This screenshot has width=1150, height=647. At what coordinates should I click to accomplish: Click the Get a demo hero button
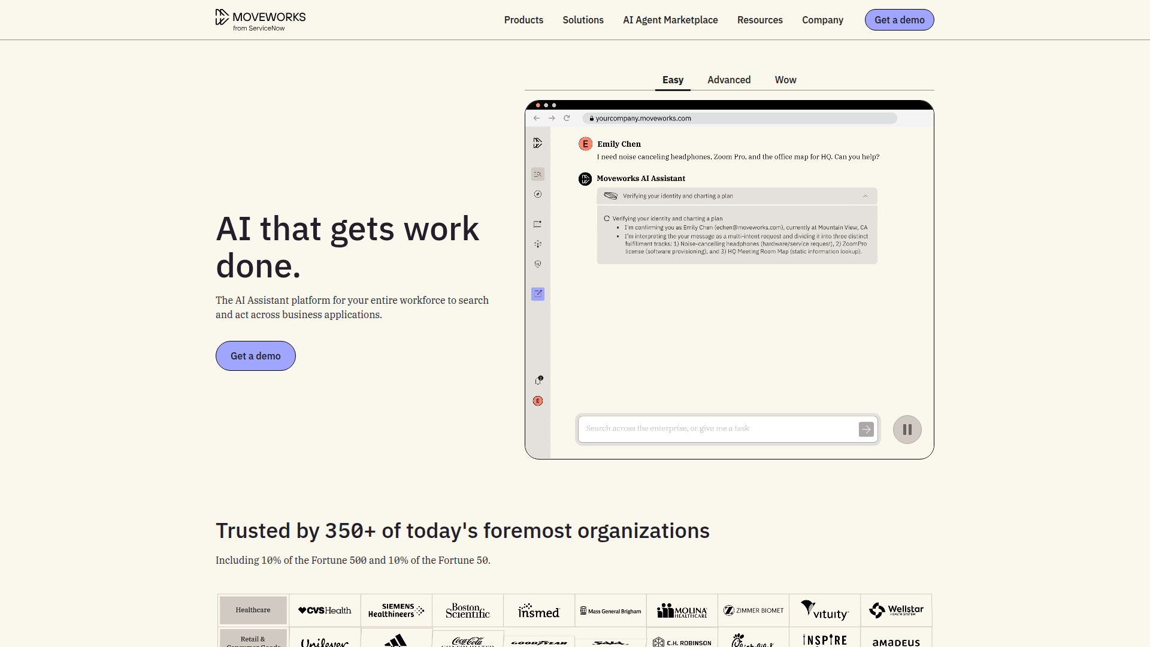click(x=255, y=355)
